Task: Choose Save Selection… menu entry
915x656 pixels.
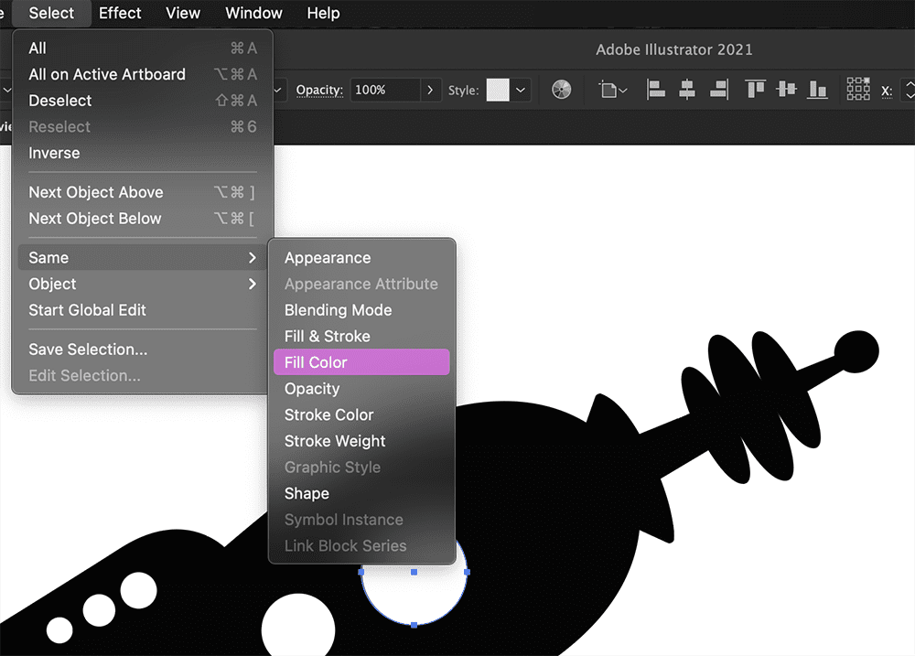Action: coord(88,349)
